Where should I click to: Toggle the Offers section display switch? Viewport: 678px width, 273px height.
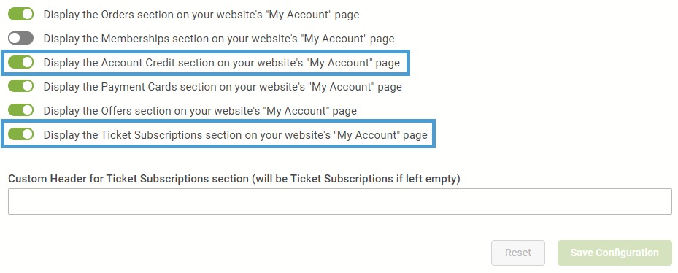20,110
